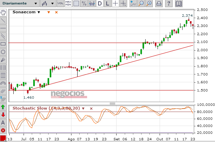The image size is (215, 142).
Task: Select the vertical time zones tool
Action: click(3, 68)
